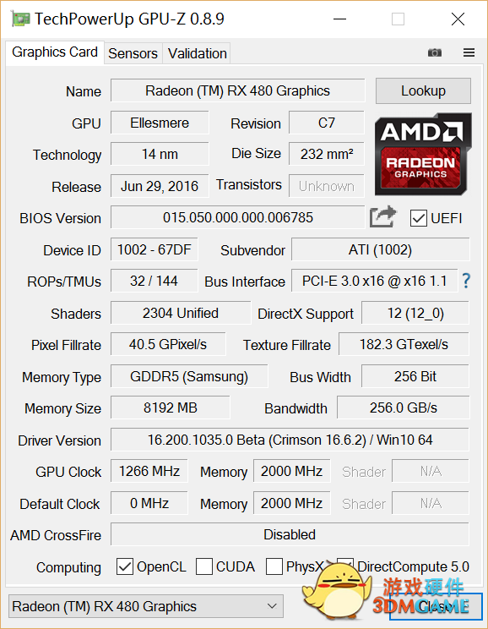
Task: Close the GPU-Z window with X
Action: pyautogui.click(x=458, y=19)
